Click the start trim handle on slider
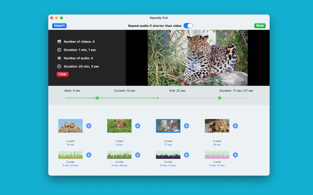 (97, 98)
